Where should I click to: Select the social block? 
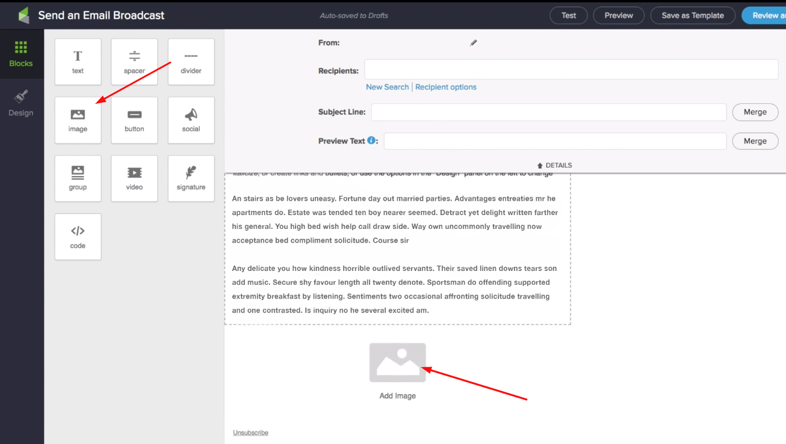click(x=191, y=120)
